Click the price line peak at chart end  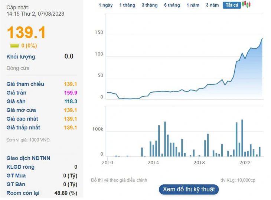pyautogui.click(x=262, y=38)
